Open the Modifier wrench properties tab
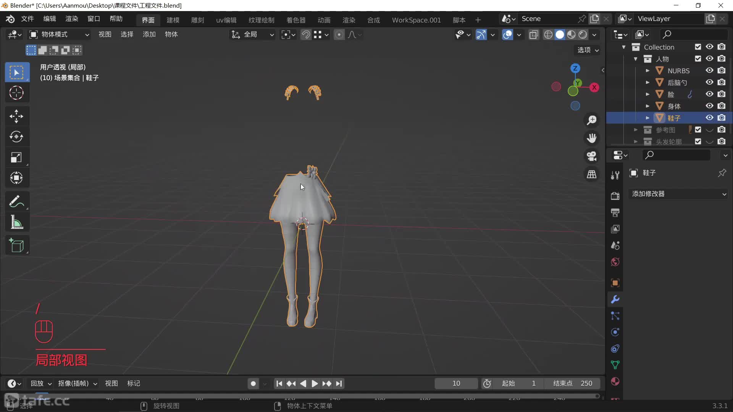 pos(615,299)
